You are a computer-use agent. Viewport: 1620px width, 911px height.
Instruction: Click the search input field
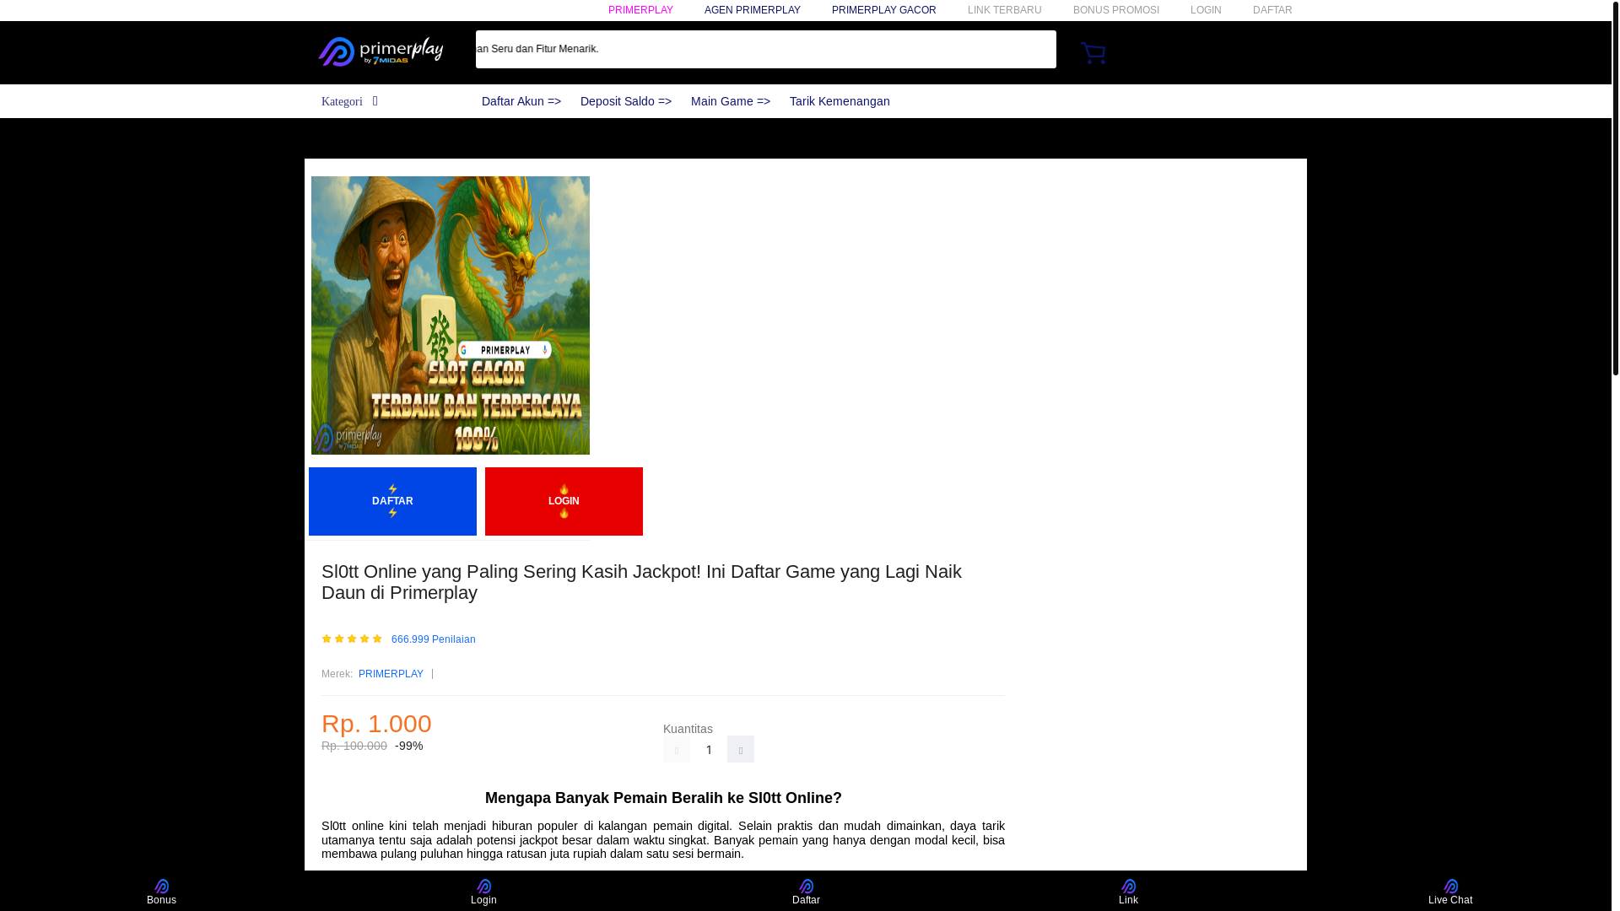765,49
